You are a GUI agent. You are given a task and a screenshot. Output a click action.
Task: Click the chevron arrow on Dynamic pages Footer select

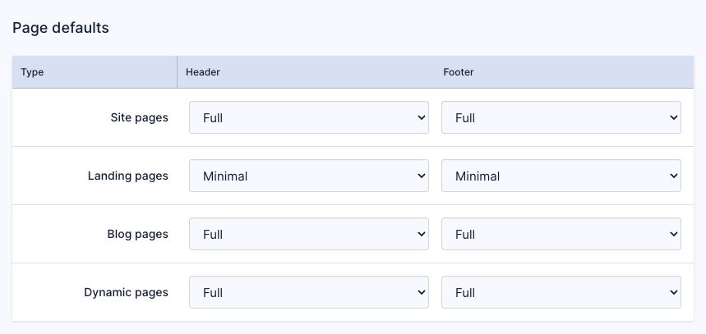[x=673, y=292]
